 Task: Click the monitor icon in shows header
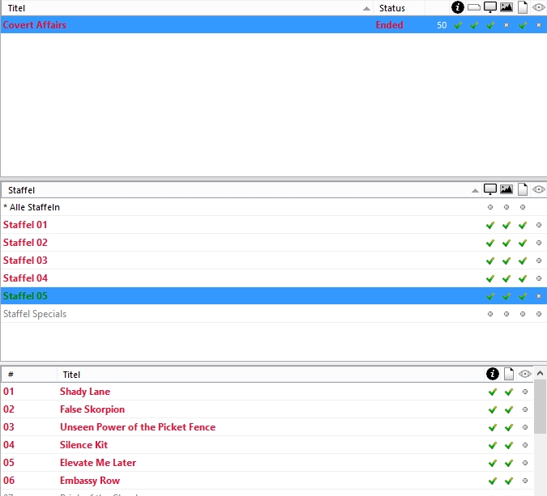490,7
